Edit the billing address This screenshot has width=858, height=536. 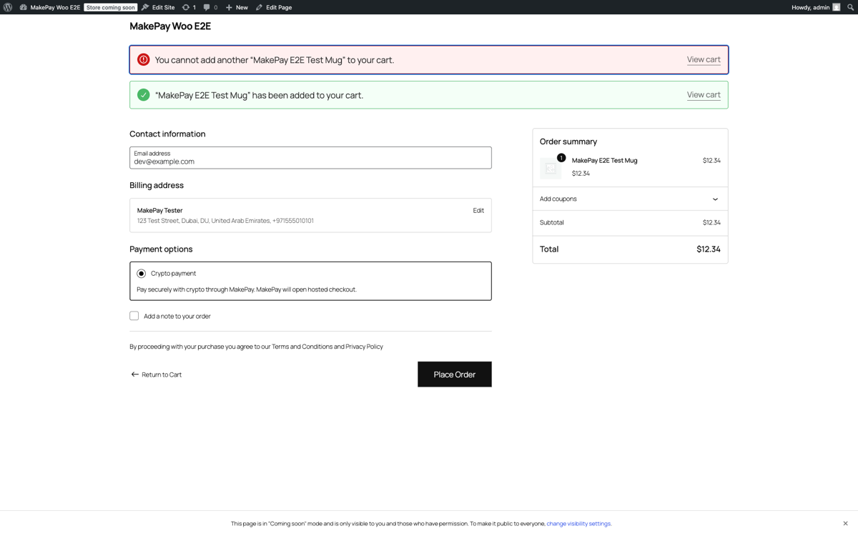(x=478, y=211)
